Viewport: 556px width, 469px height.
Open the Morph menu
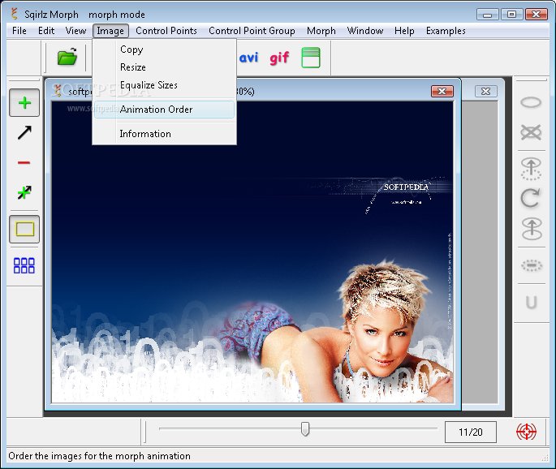(321, 31)
